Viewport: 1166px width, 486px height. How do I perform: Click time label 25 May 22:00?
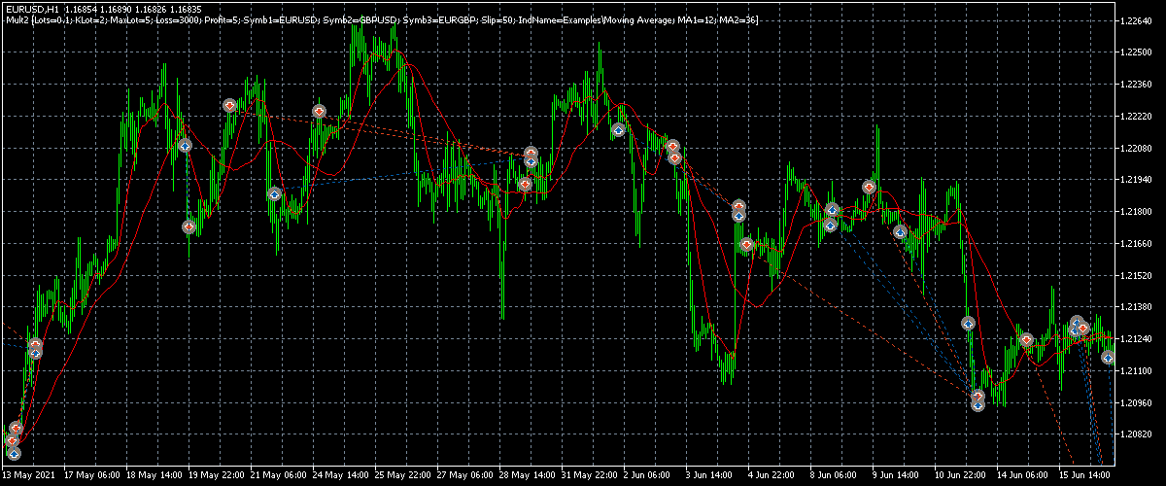click(403, 476)
